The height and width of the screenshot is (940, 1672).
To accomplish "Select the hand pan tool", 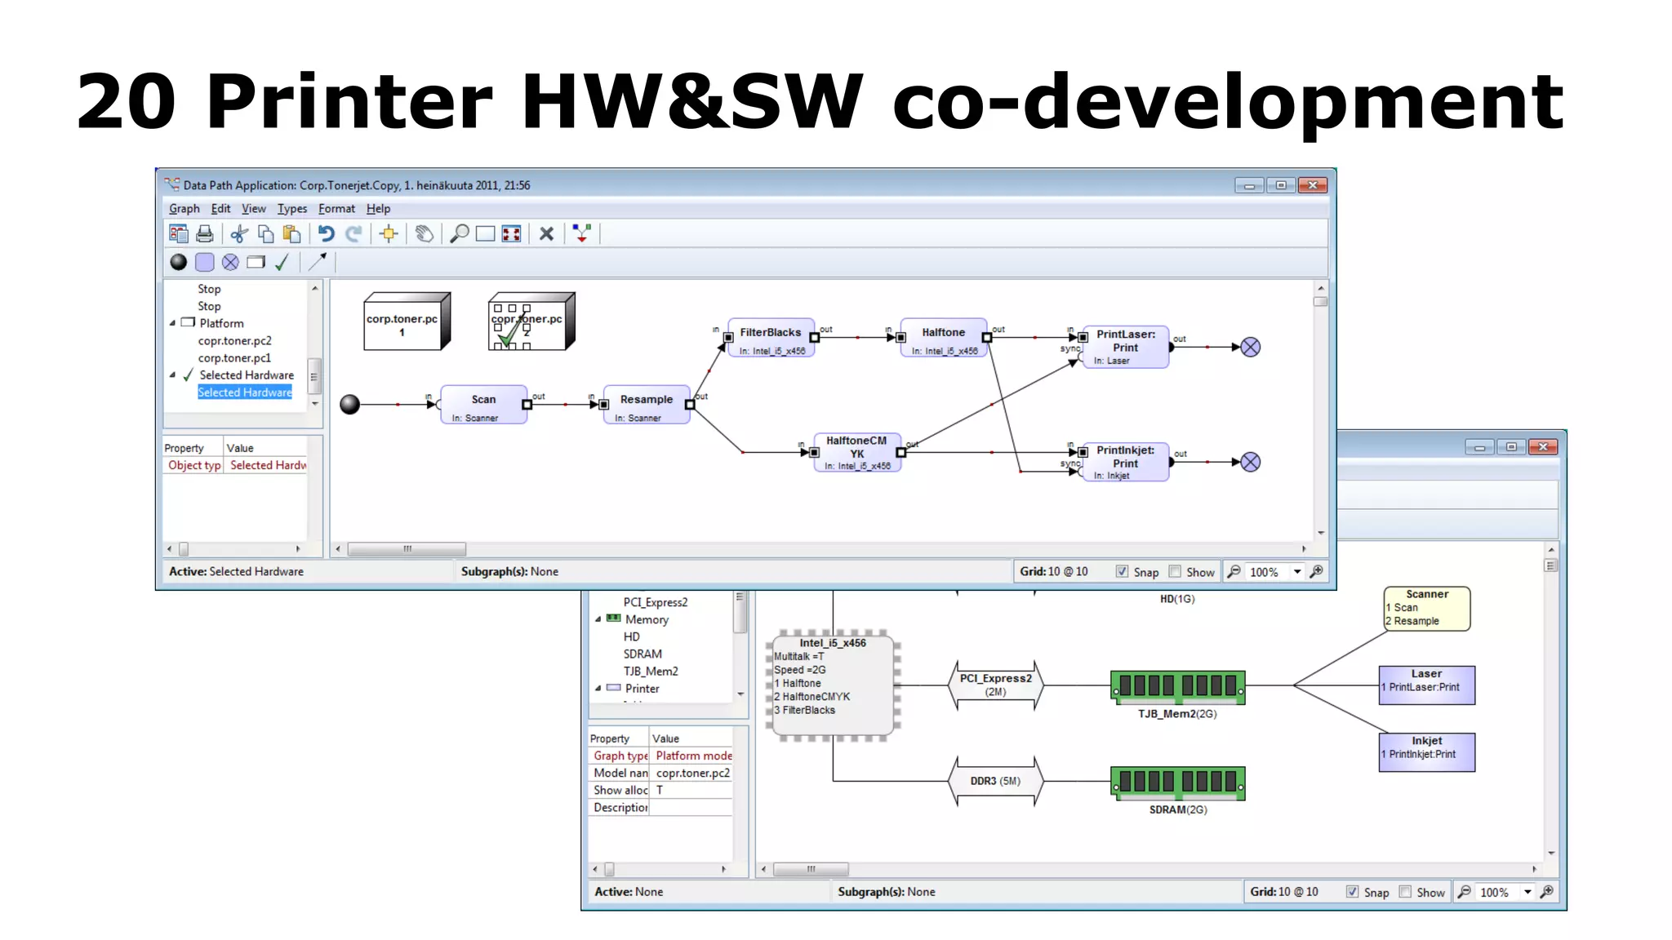I will click(424, 234).
